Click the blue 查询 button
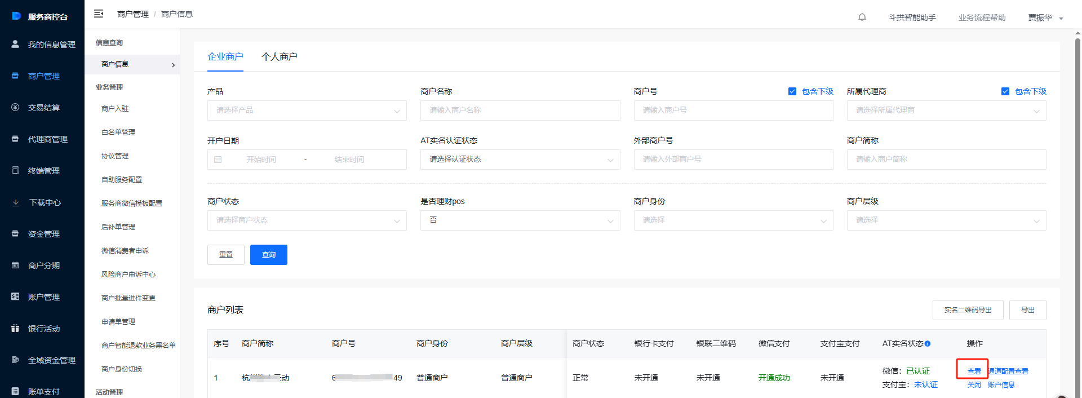 click(268, 255)
